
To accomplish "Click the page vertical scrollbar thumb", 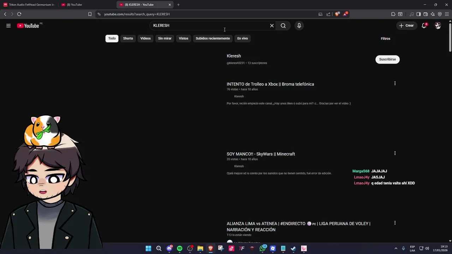I will [x=450, y=37].
